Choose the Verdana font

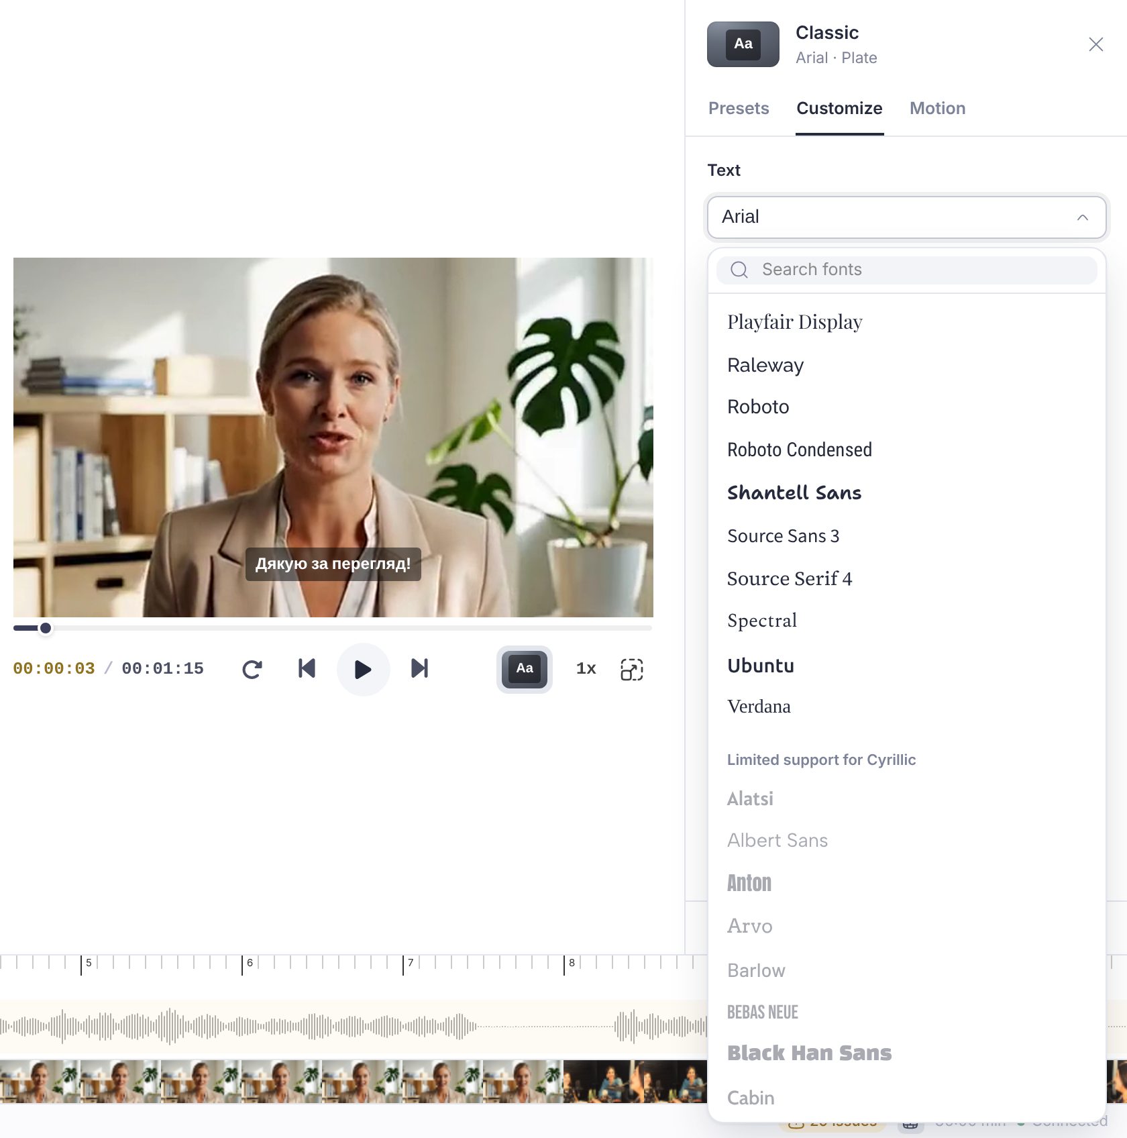(x=906, y=707)
